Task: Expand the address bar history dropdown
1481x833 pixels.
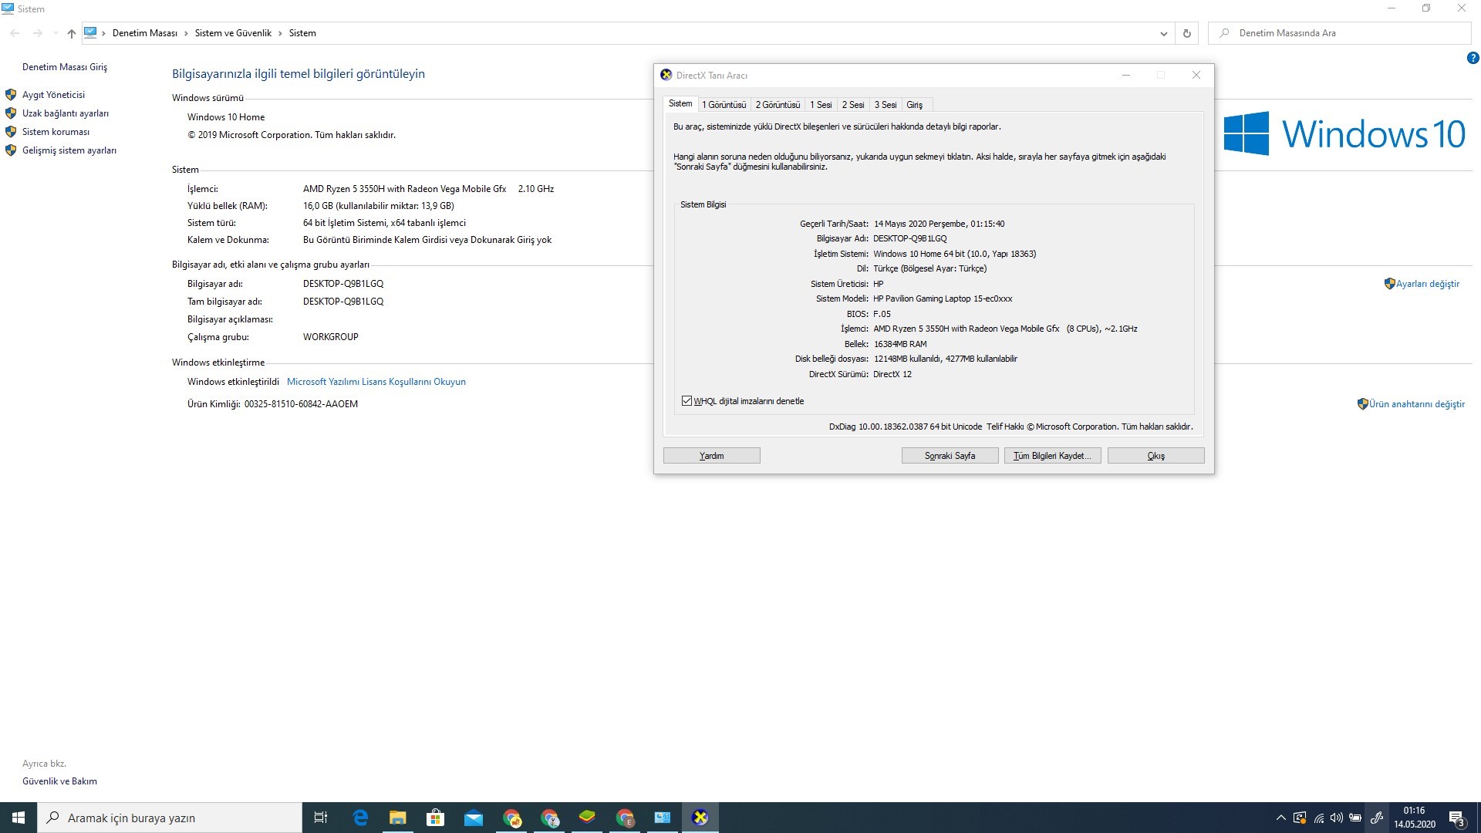Action: (x=1163, y=33)
